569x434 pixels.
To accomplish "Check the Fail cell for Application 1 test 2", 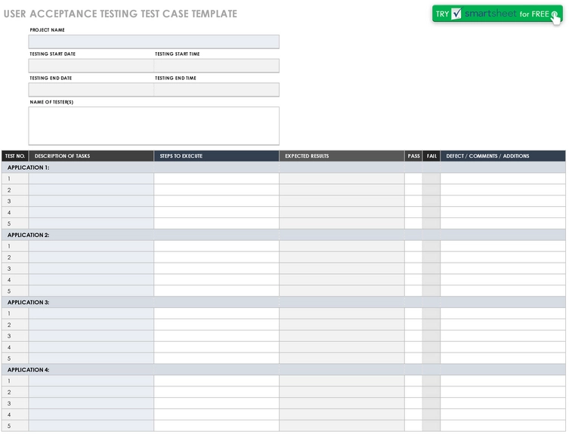I will [431, 189].
